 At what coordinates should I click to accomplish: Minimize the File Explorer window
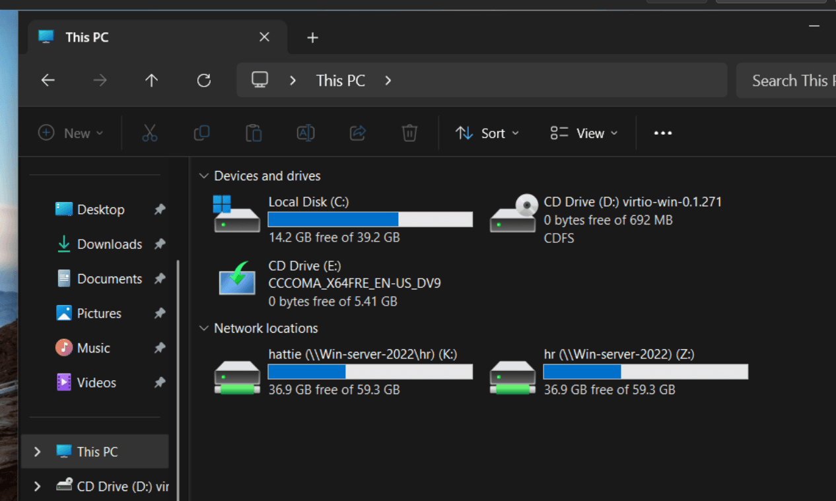814,26
